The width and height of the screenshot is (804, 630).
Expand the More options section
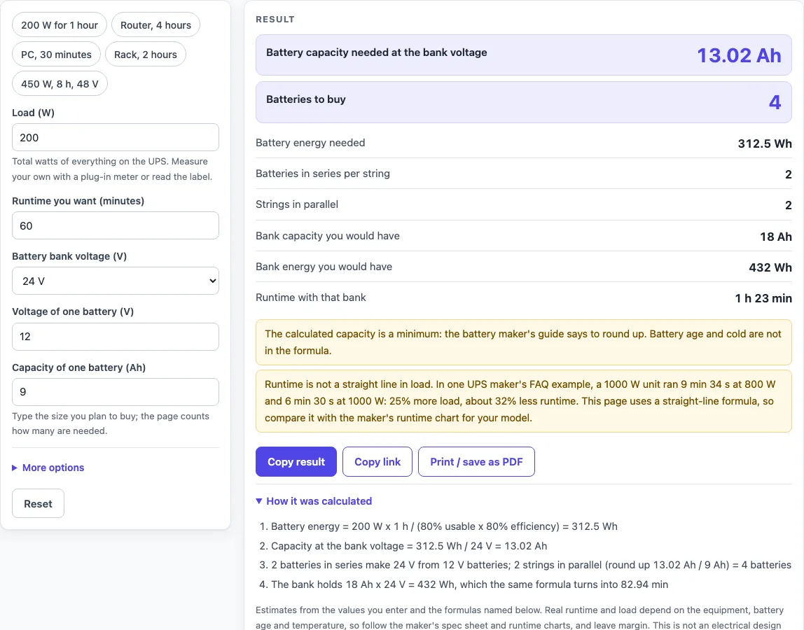tap(48, 468)
